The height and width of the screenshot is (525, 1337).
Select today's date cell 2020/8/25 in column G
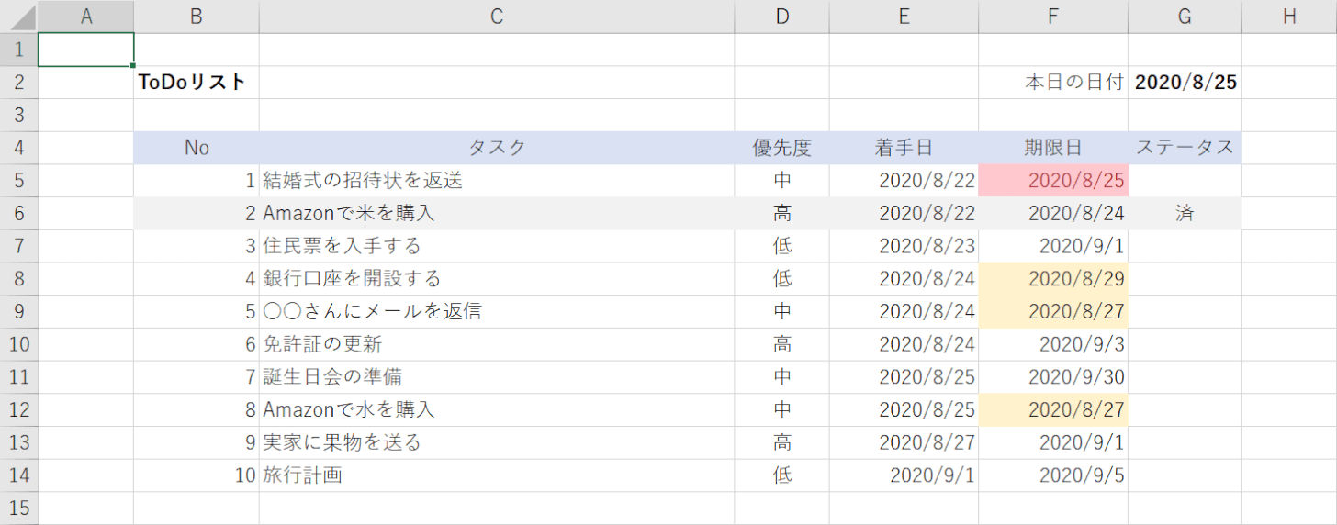[x=1185, y=83]
